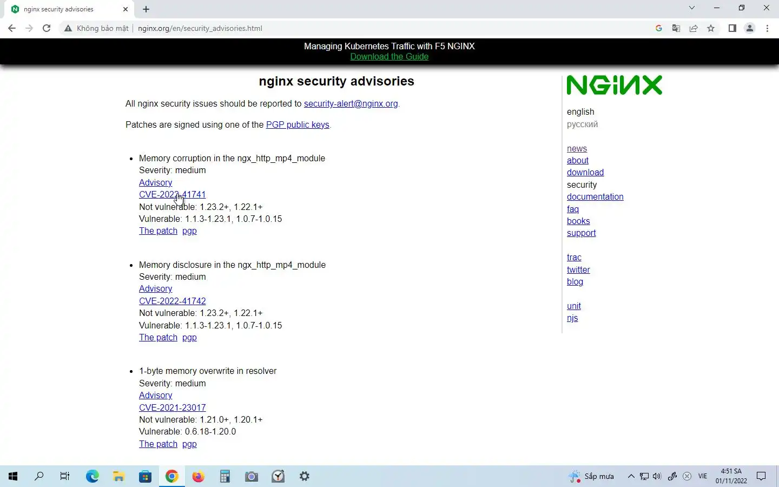Go to the news page
This screenshot has height=487, width=779.
577,148
